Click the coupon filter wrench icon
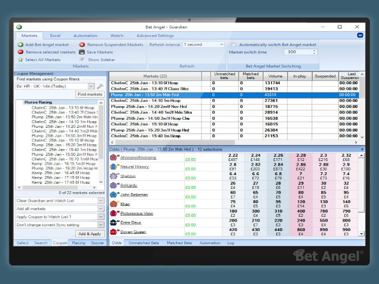The width and height of the screenshot is (379, 284). [x=100, y=86]
